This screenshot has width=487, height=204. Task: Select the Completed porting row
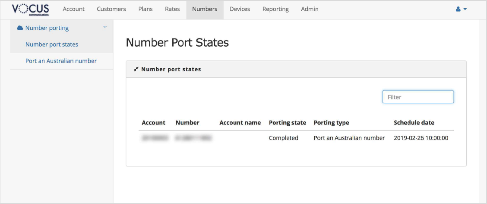coord(283,138)
